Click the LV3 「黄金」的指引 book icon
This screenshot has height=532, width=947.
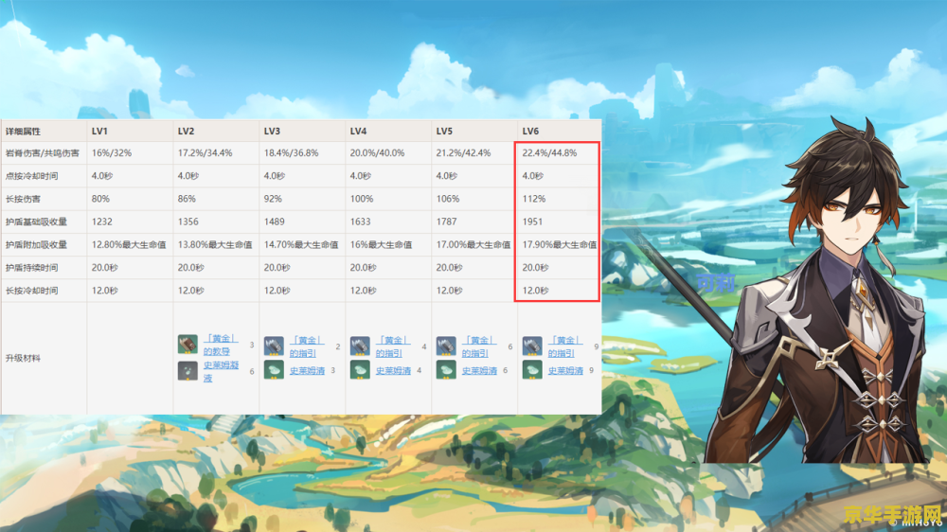pos(275,346)
